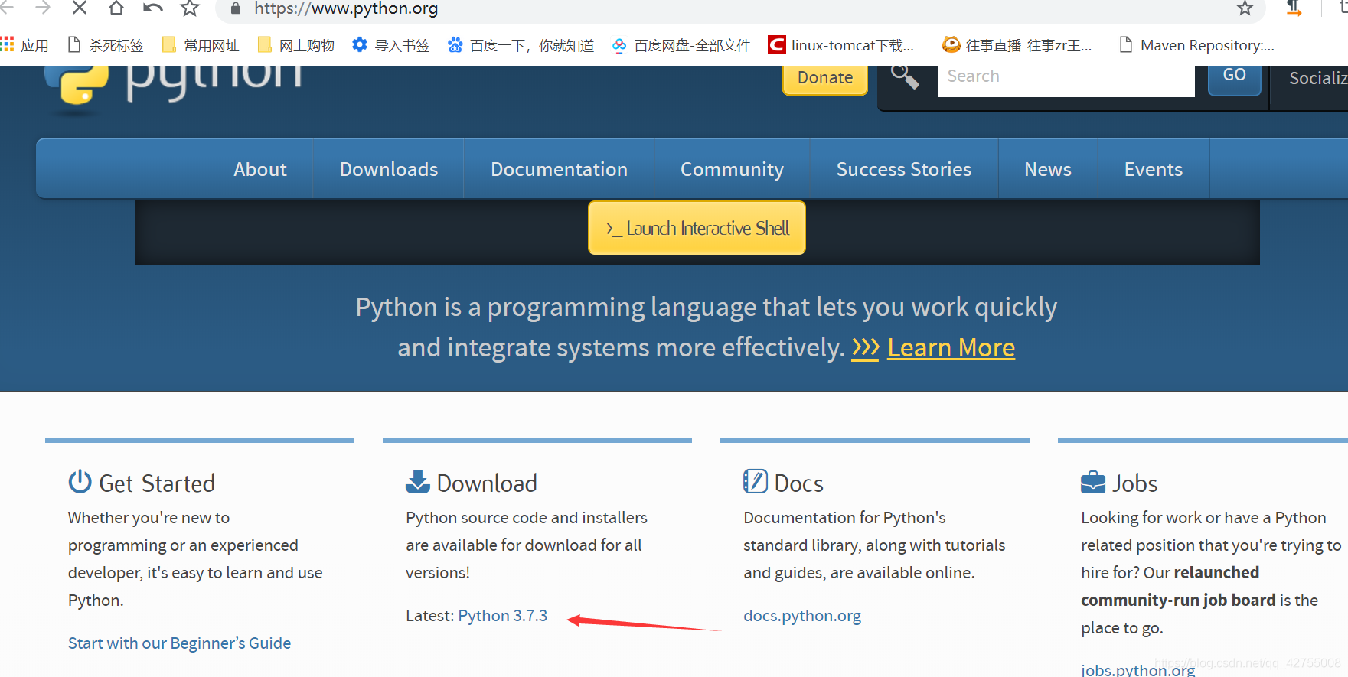Open the Documentation menu
The height and width of the screenshot is (677, 1348).
tap(559, 169)
